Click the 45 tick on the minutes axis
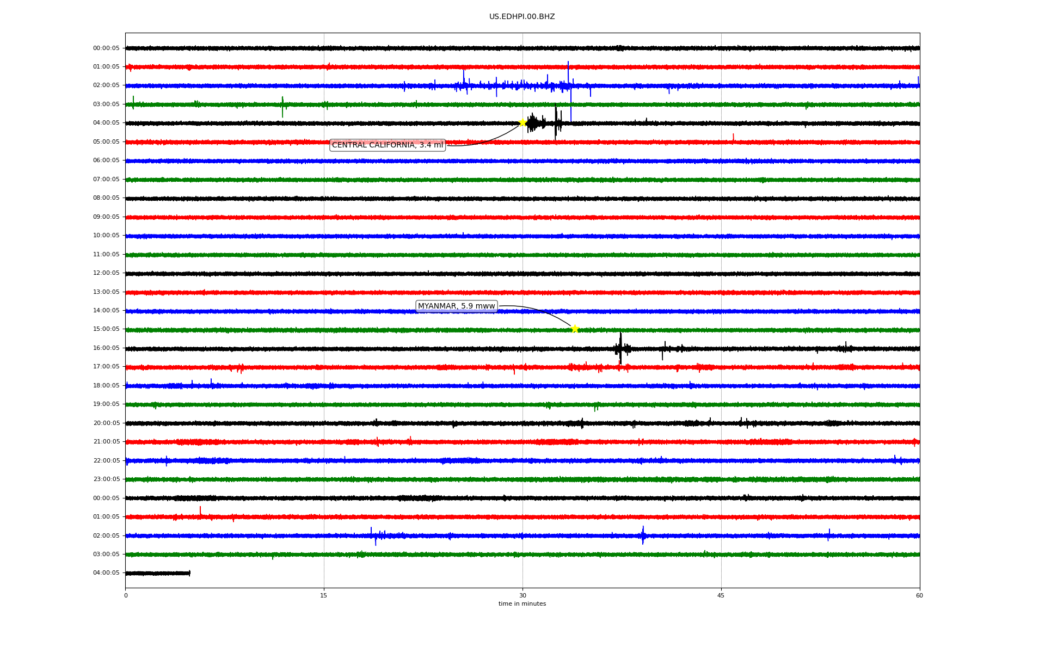The height and width of the screenshot is (653, 1045). [x=721, y=595]
